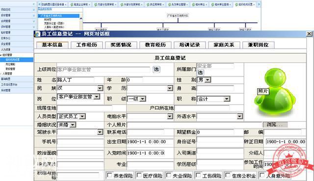This screenshot has width=314, height=181.
Task: Click the 手机号 input field
Action: click(x=80, y=142)
